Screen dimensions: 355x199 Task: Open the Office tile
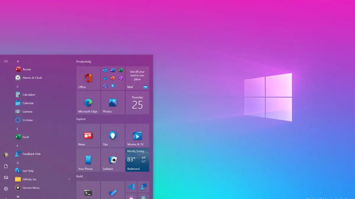tap(88, 78)
